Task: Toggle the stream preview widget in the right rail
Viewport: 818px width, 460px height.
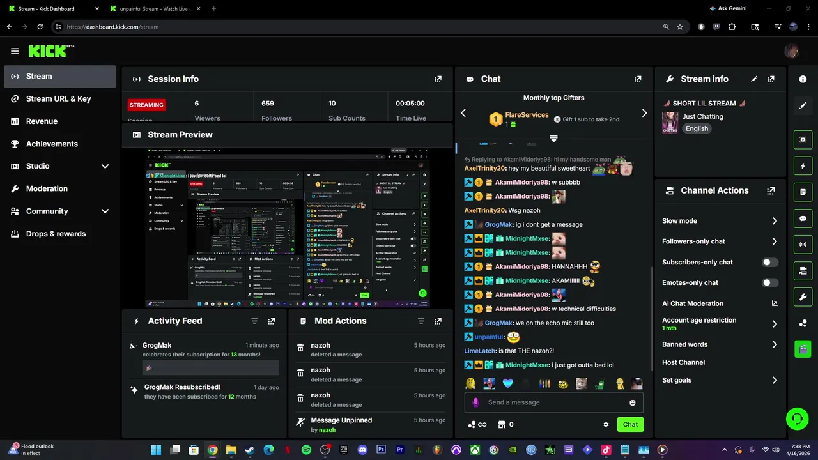Action: (x=803, y=139)
